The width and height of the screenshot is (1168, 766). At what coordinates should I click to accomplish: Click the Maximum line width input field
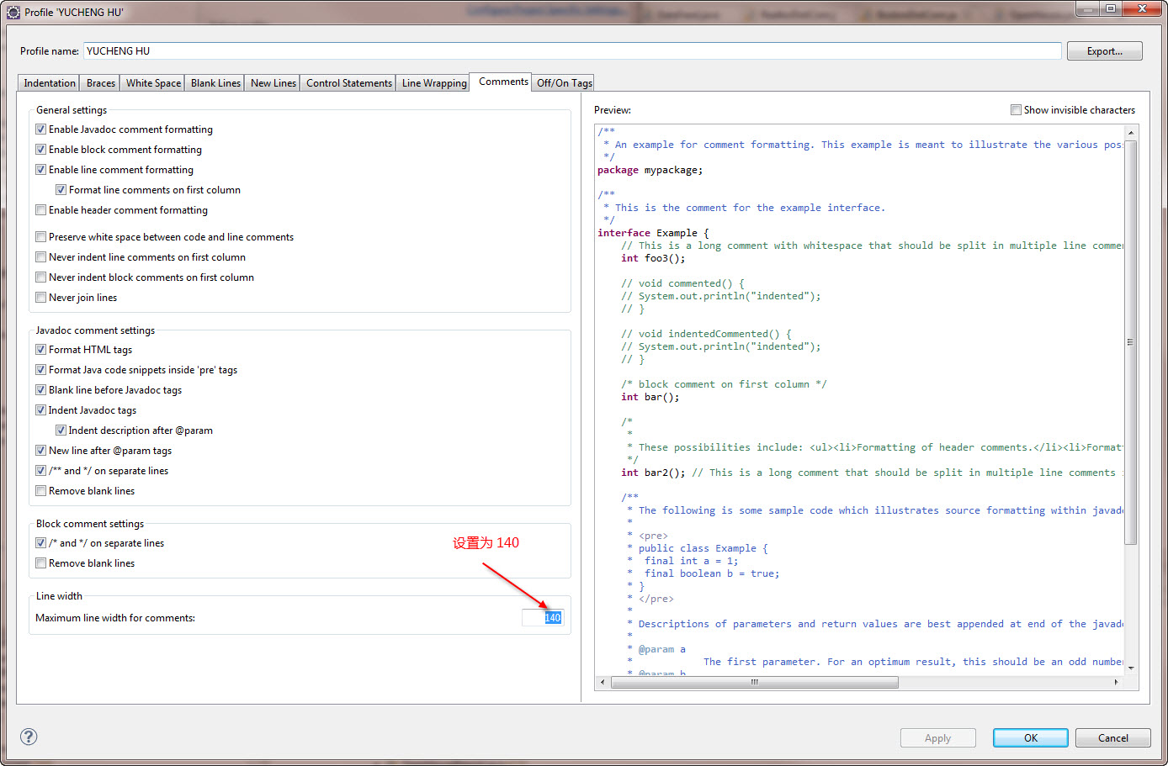click(542, 618)
